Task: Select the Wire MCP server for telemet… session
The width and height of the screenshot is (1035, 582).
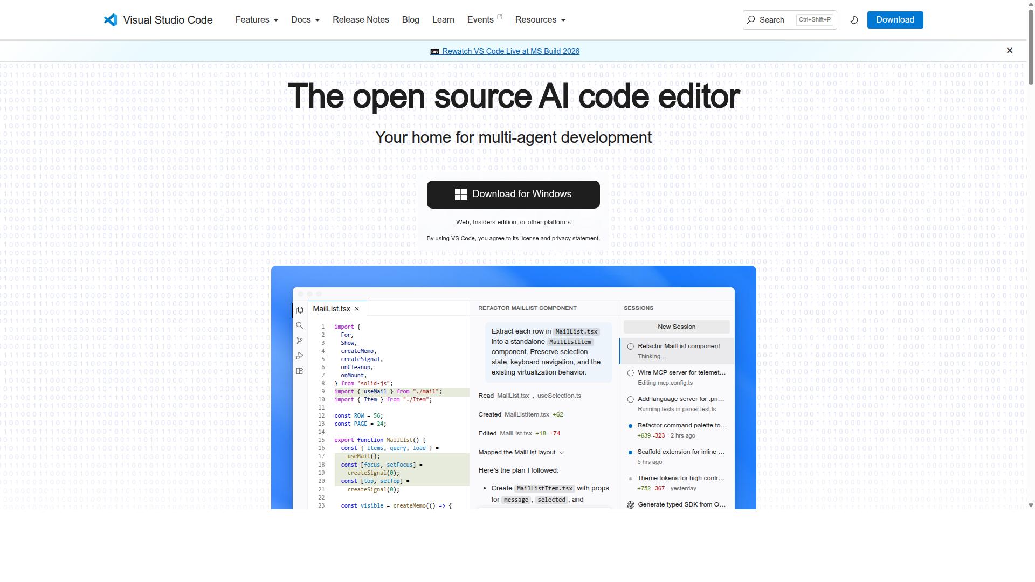Action: coord(677,377)
